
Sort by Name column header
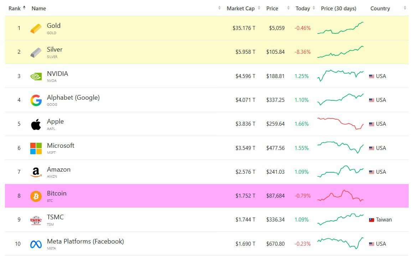pyautogui.click(x=39, y=9)
